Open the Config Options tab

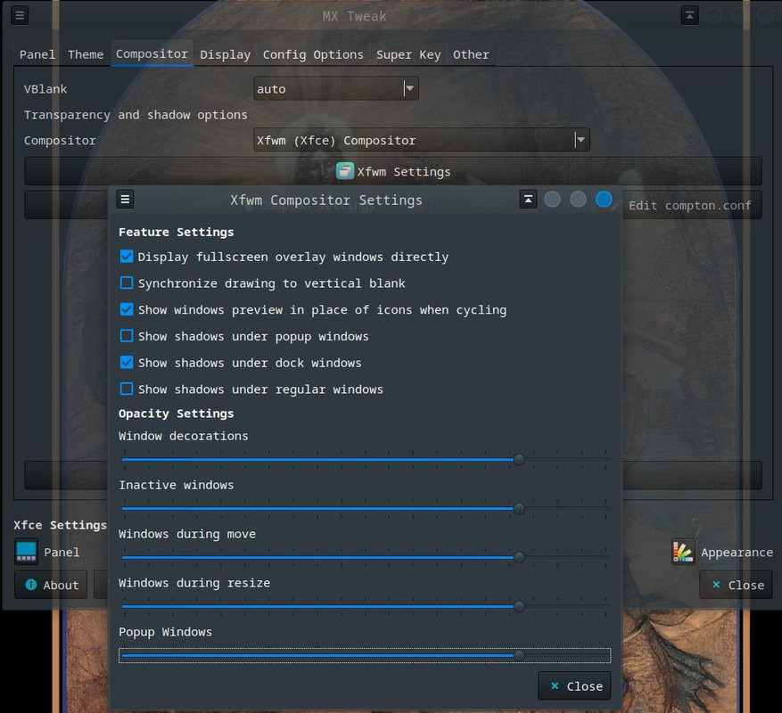point(313,54)
